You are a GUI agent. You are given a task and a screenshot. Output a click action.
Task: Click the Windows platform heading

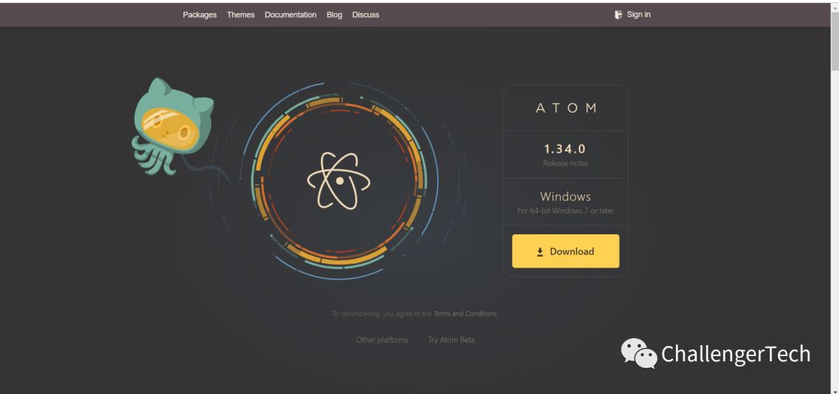(x=566, y=196)
